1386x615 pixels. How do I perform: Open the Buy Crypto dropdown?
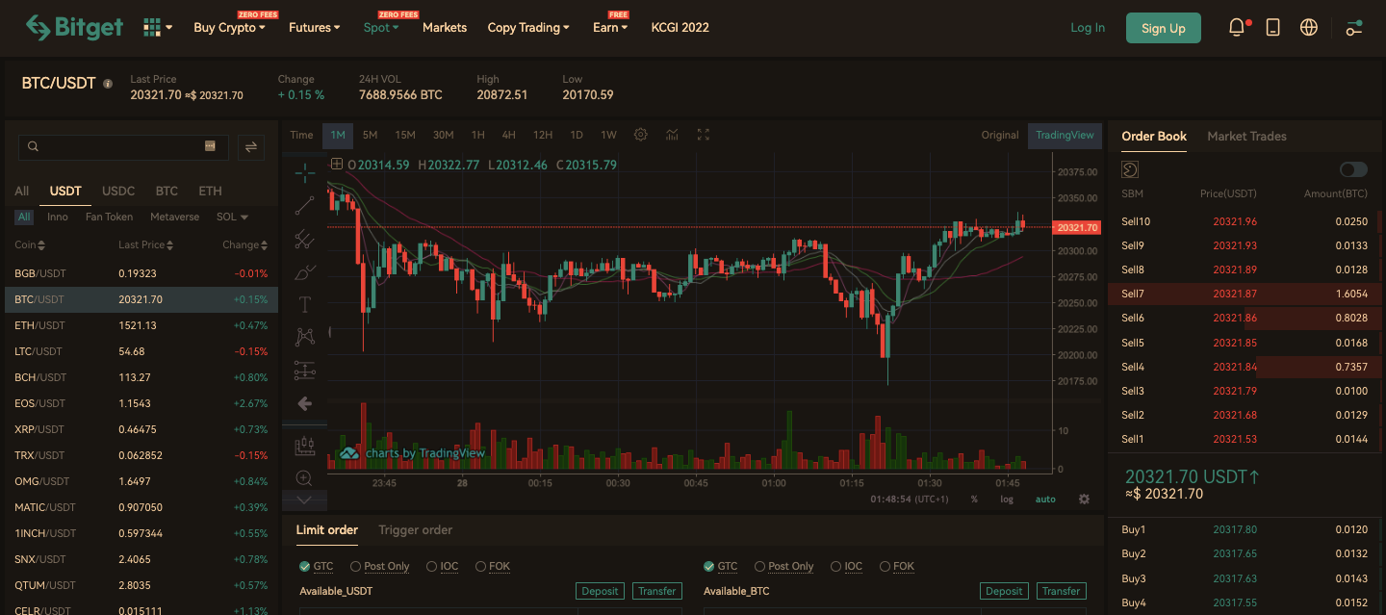pyautogui.click(x=229, y=28)
